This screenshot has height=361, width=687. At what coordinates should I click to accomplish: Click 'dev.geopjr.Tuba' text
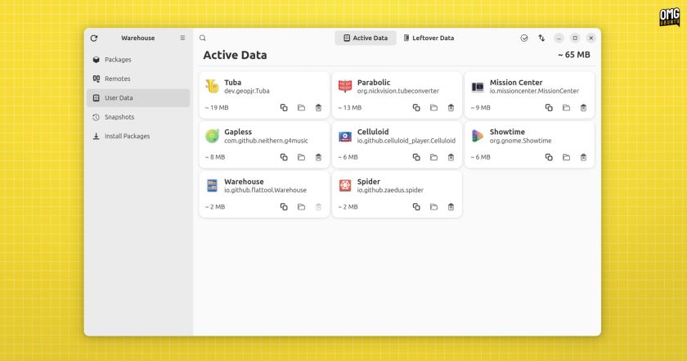247,91
